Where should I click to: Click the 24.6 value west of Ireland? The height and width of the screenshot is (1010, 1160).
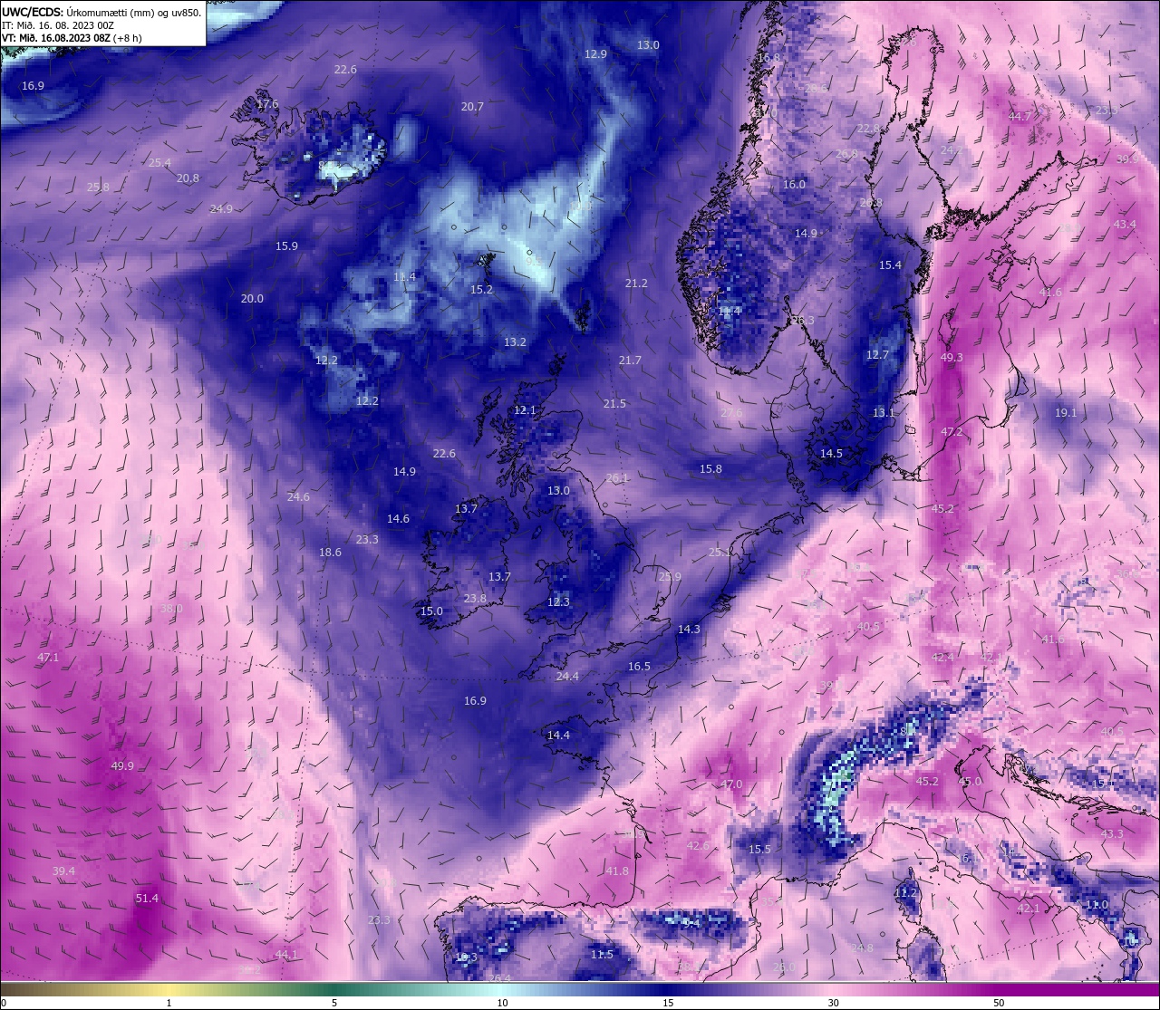[298, 497]
